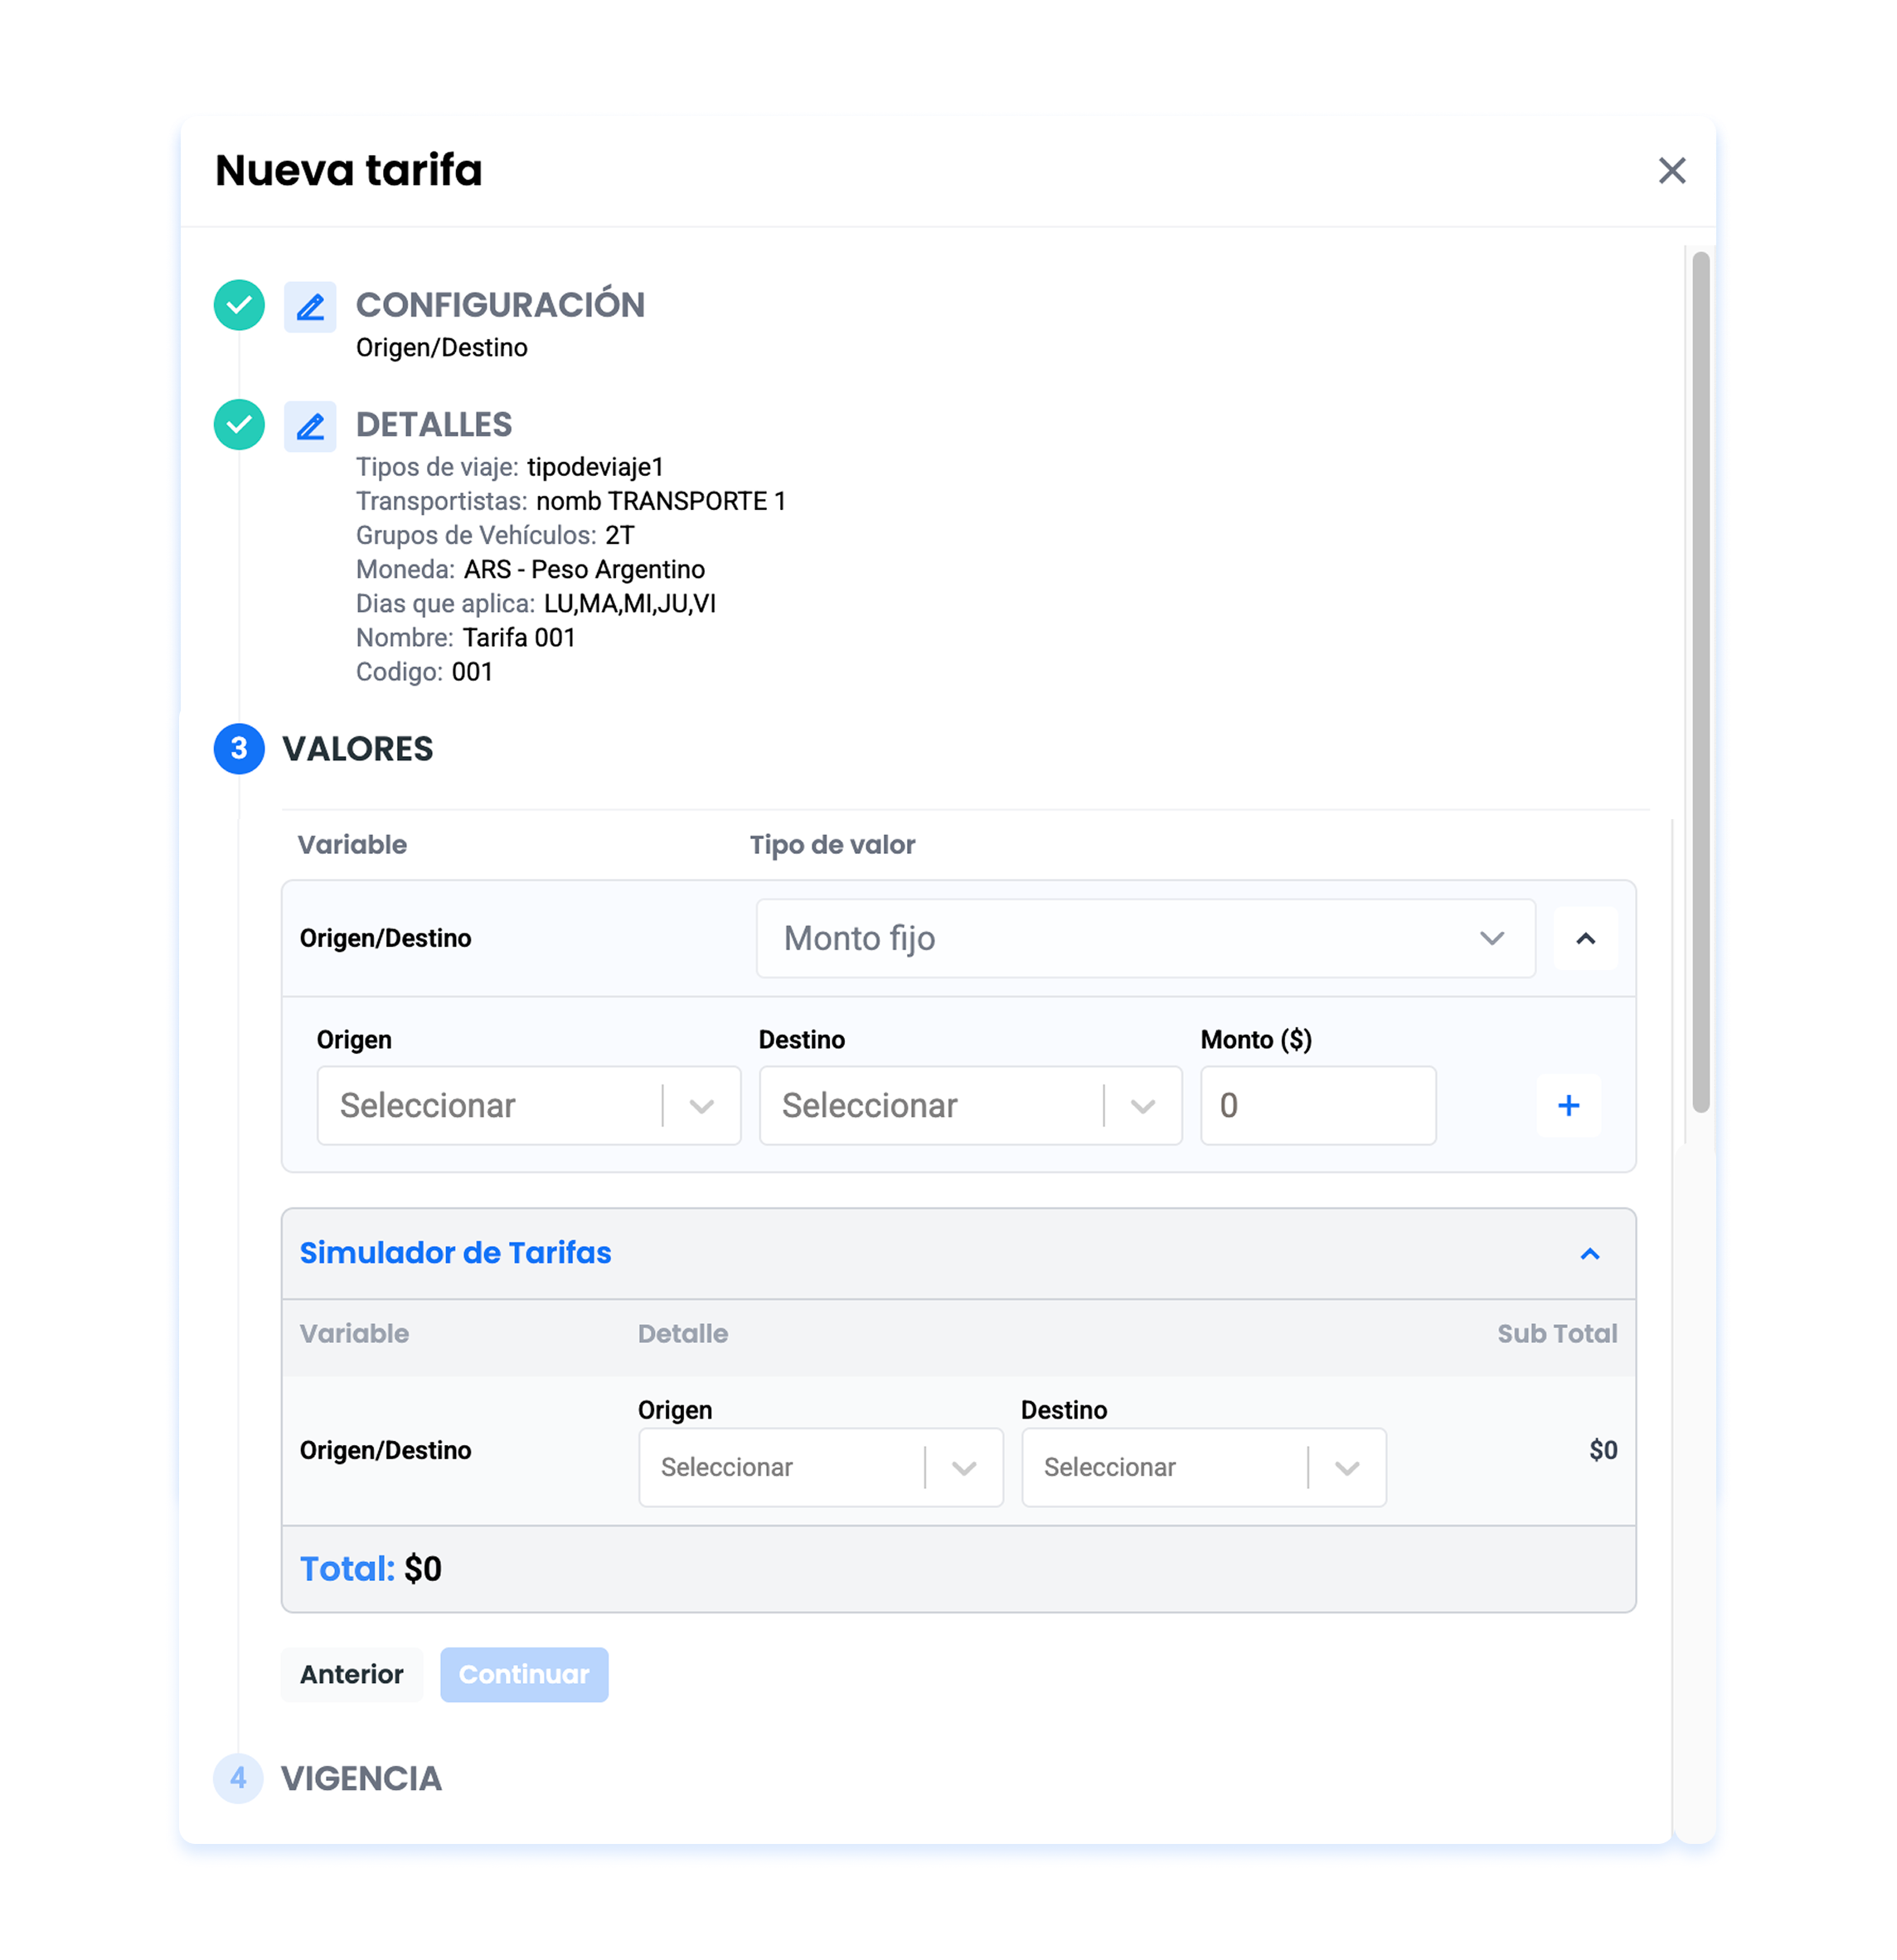
Task: Click the Codigo '001' value
Action: [x=472, y=671]
